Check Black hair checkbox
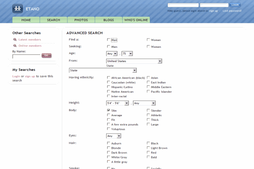Screen dimensions: 254x169 point(148,143)
